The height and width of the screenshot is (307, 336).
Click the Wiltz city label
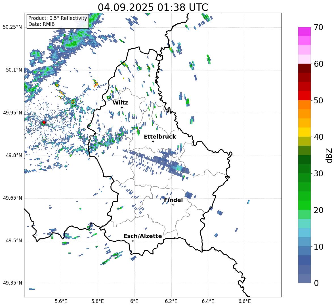tap(120, 103)
